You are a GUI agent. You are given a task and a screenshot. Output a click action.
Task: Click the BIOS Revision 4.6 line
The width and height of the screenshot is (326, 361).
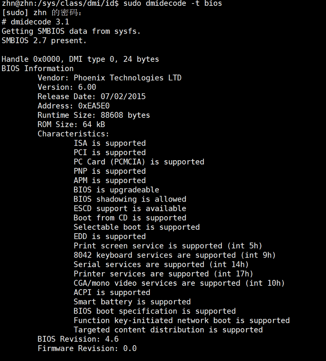[x=78, y=339]
